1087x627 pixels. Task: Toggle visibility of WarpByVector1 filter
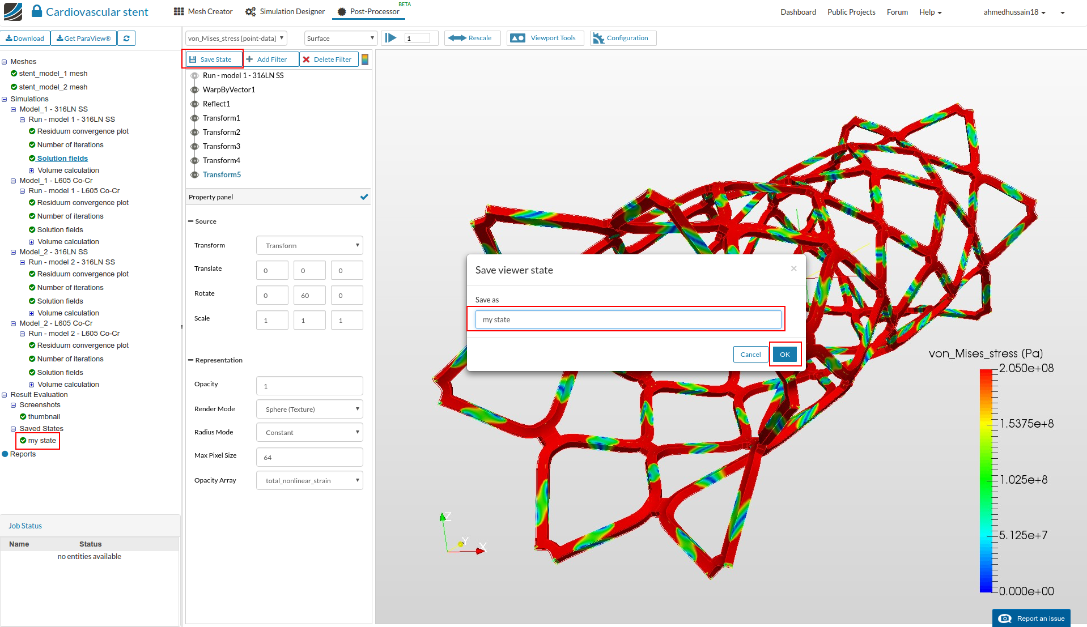click(x=194, y=89)
